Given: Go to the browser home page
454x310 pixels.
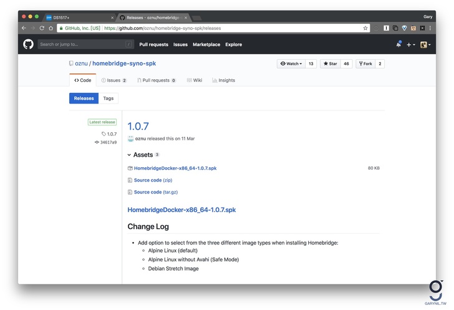Looking at the screenshot, I should (51, 28).
